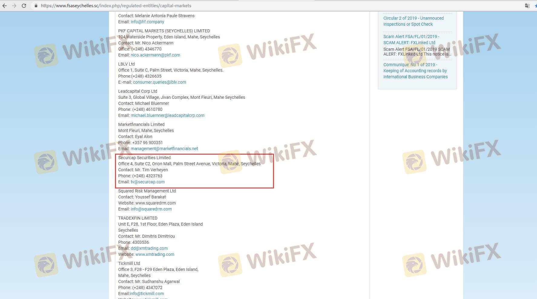Select Contact: Mr. Dimitris Dimitriou line
537x299 pixels.
147,236
